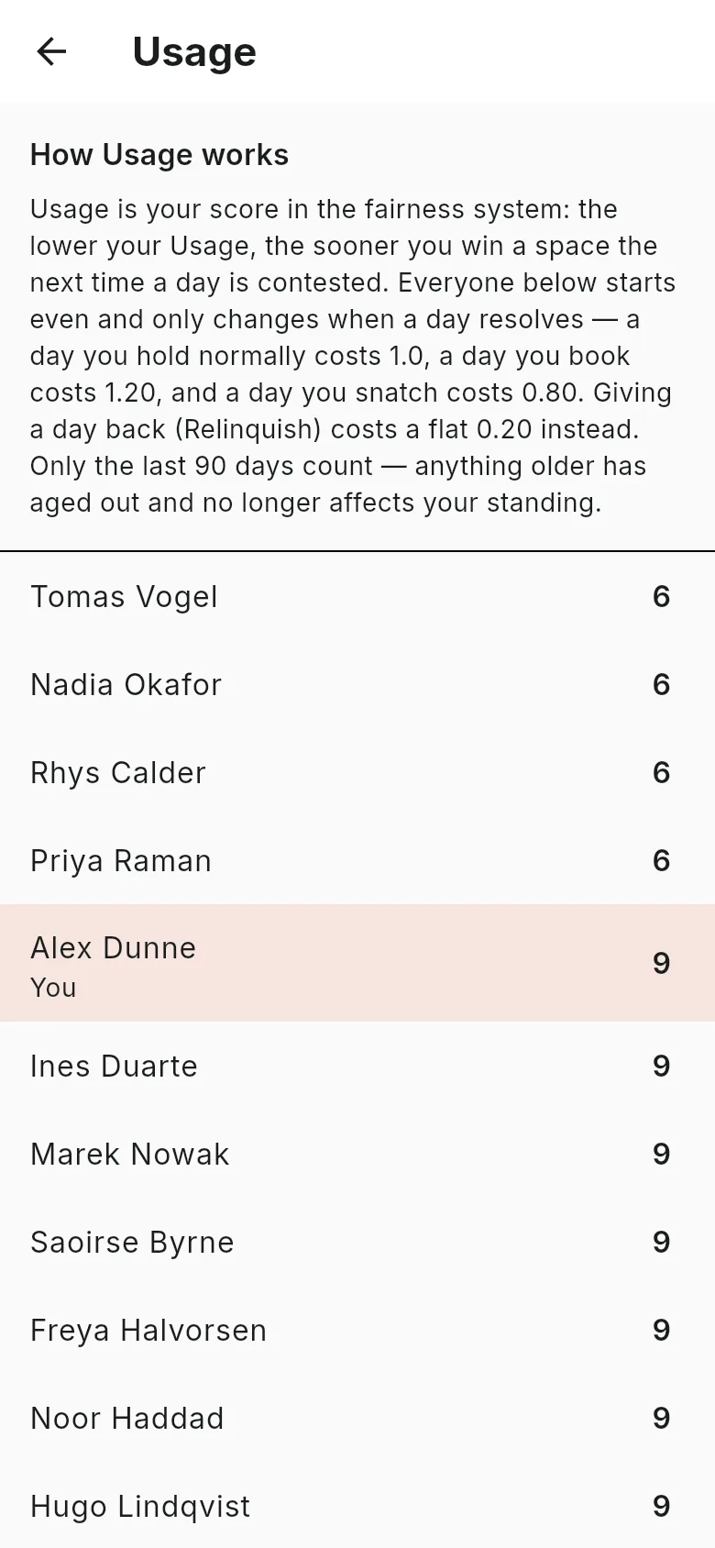Screen dimensions: 715x1548
Task: Select Ines Duarte's row
Action: tap(357, 1067)
